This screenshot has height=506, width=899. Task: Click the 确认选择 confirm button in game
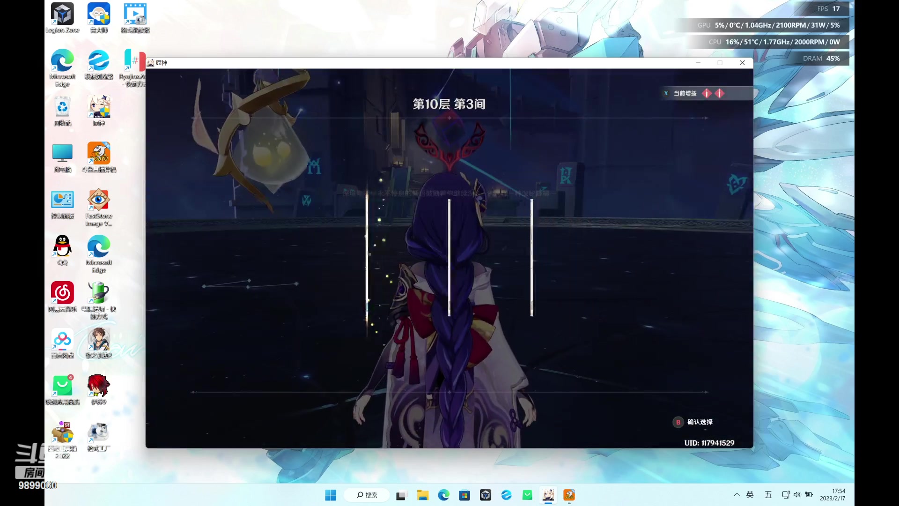pos(693,422)
